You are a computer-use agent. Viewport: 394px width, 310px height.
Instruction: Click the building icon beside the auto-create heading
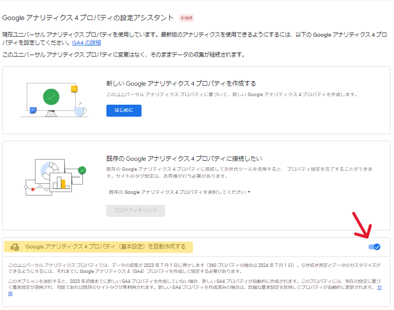15,247
